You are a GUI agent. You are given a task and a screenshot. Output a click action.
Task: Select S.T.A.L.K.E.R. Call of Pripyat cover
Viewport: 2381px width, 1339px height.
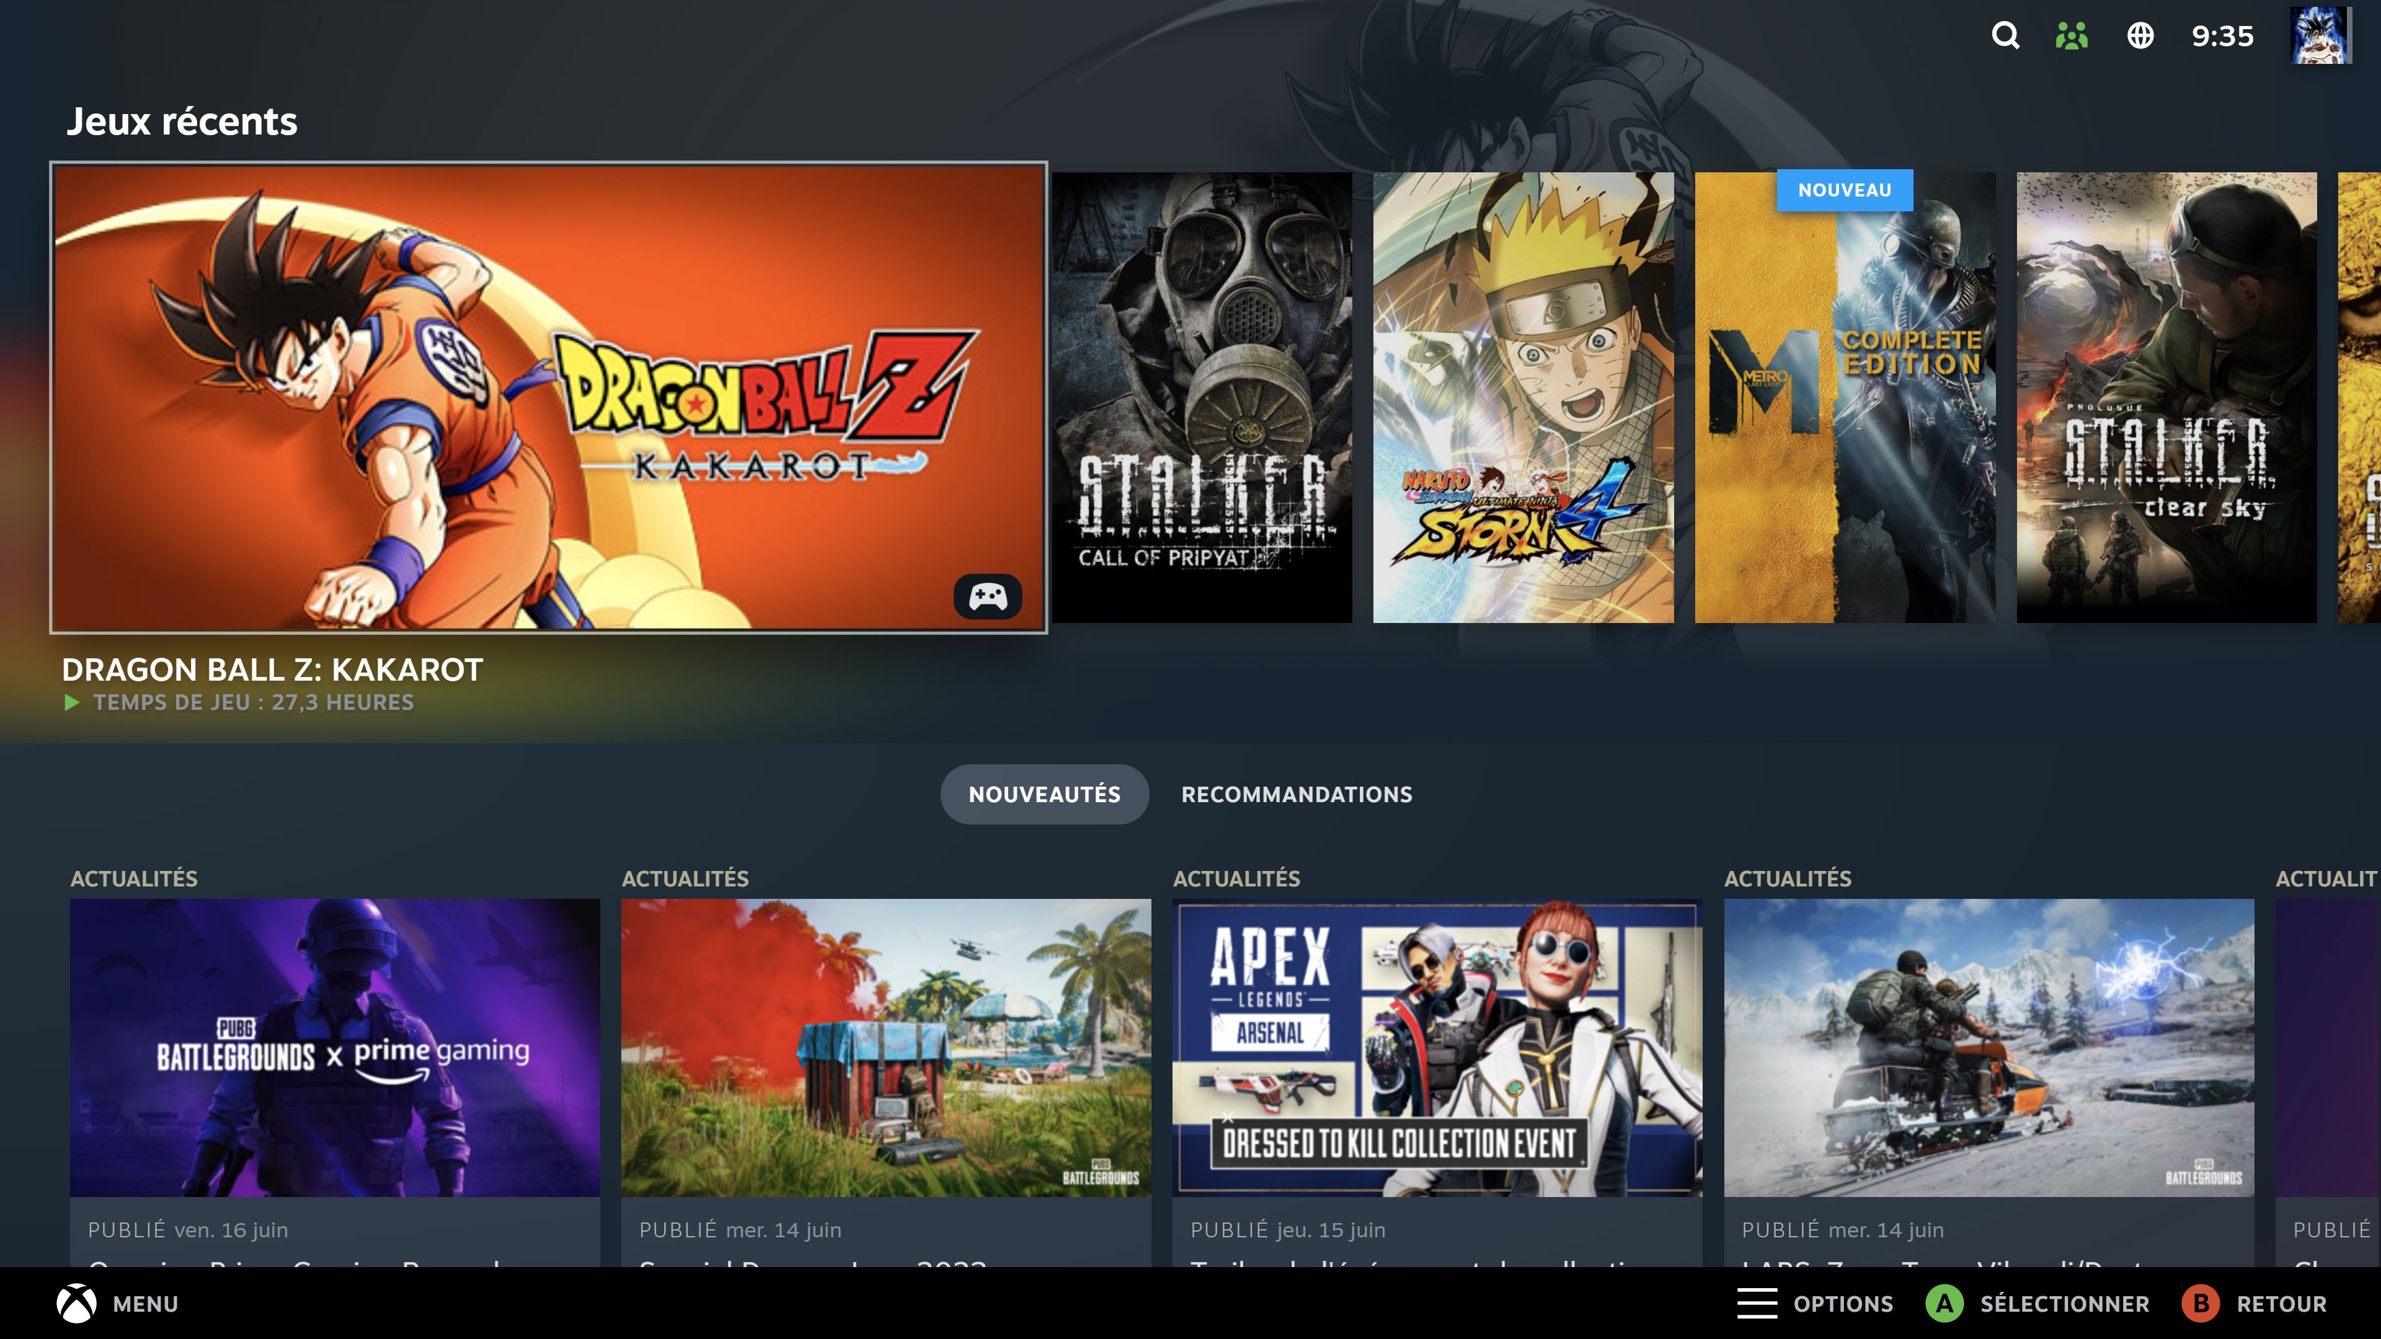[1202, 397]
